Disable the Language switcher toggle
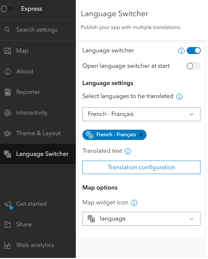The width and height of the screenshot is (208, 259). [194, 51]
